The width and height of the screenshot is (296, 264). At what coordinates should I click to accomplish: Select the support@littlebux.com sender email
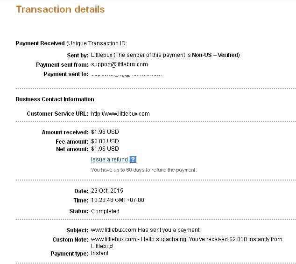(119, 65)
